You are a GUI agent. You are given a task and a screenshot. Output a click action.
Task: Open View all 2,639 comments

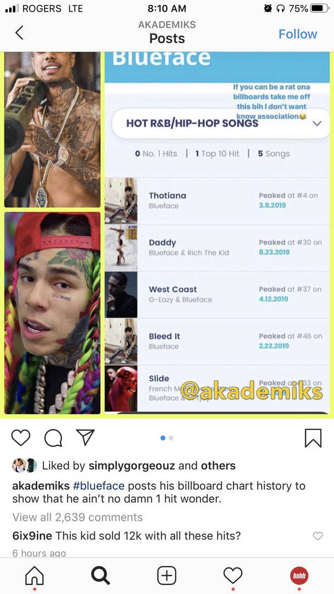click(x=77, y=517)
